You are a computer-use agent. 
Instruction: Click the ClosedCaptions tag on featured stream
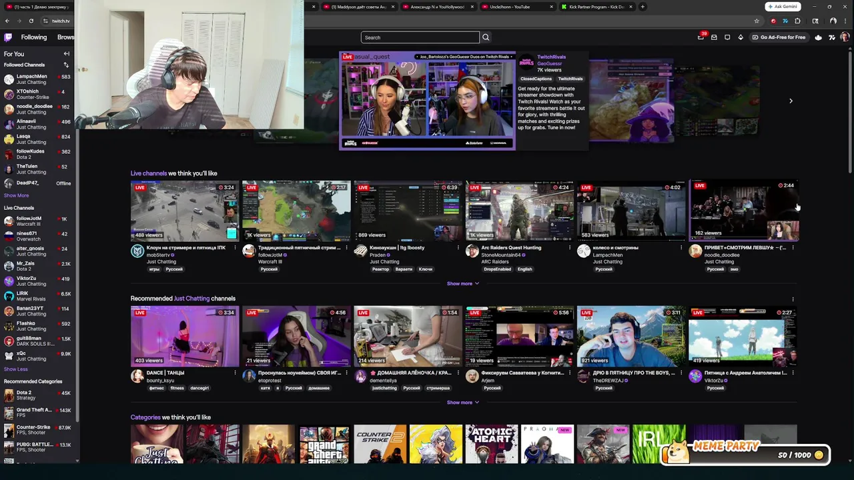536,79
